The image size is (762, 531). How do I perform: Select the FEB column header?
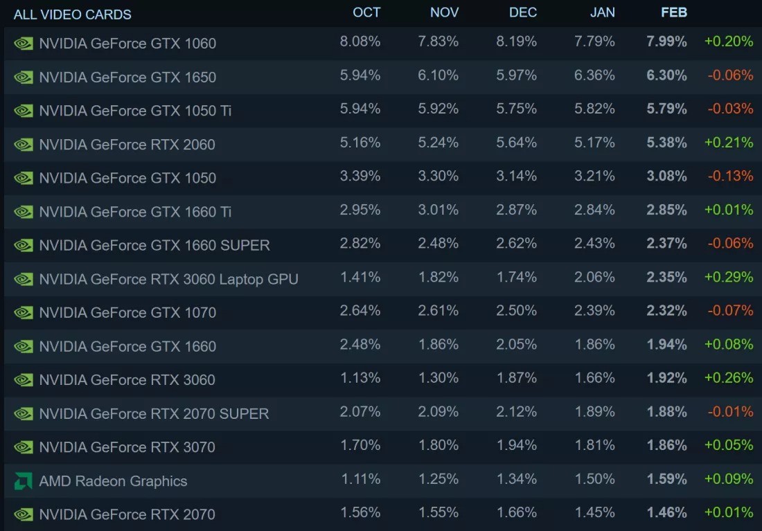pyautogui.click(x=673, y=12)
